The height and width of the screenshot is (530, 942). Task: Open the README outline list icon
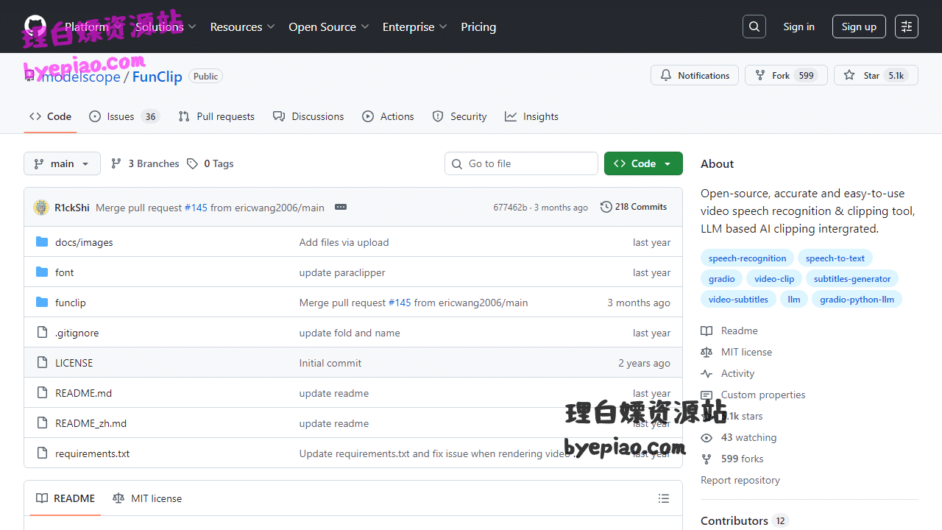664,498
